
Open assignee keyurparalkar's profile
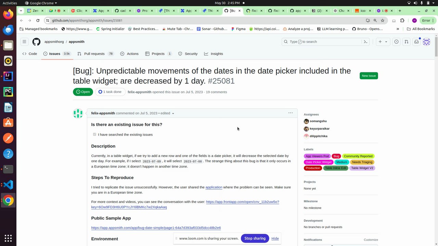320,129
